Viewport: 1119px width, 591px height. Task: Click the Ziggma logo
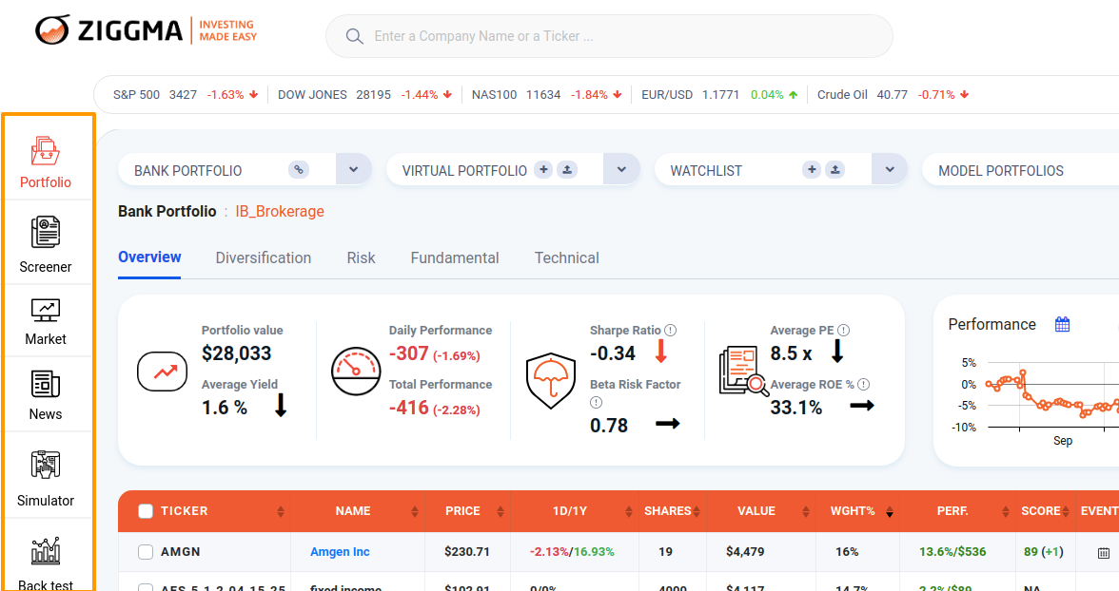pos(146,30)
